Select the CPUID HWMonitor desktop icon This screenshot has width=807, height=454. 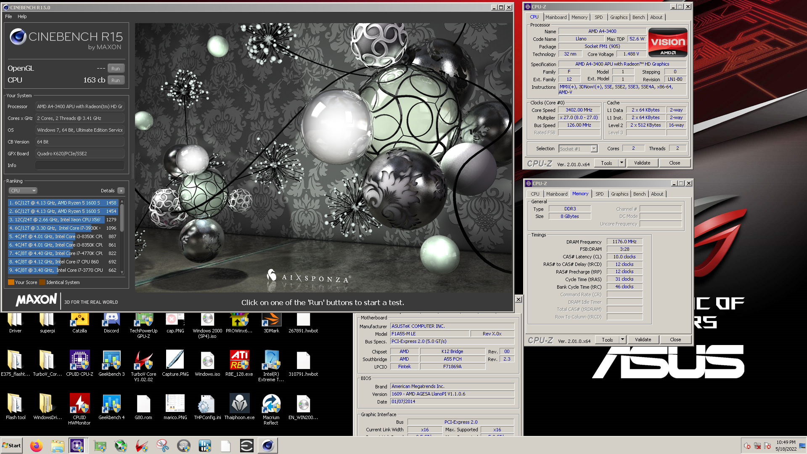(79, 409)
